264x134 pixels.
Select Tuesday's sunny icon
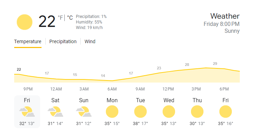140,112
